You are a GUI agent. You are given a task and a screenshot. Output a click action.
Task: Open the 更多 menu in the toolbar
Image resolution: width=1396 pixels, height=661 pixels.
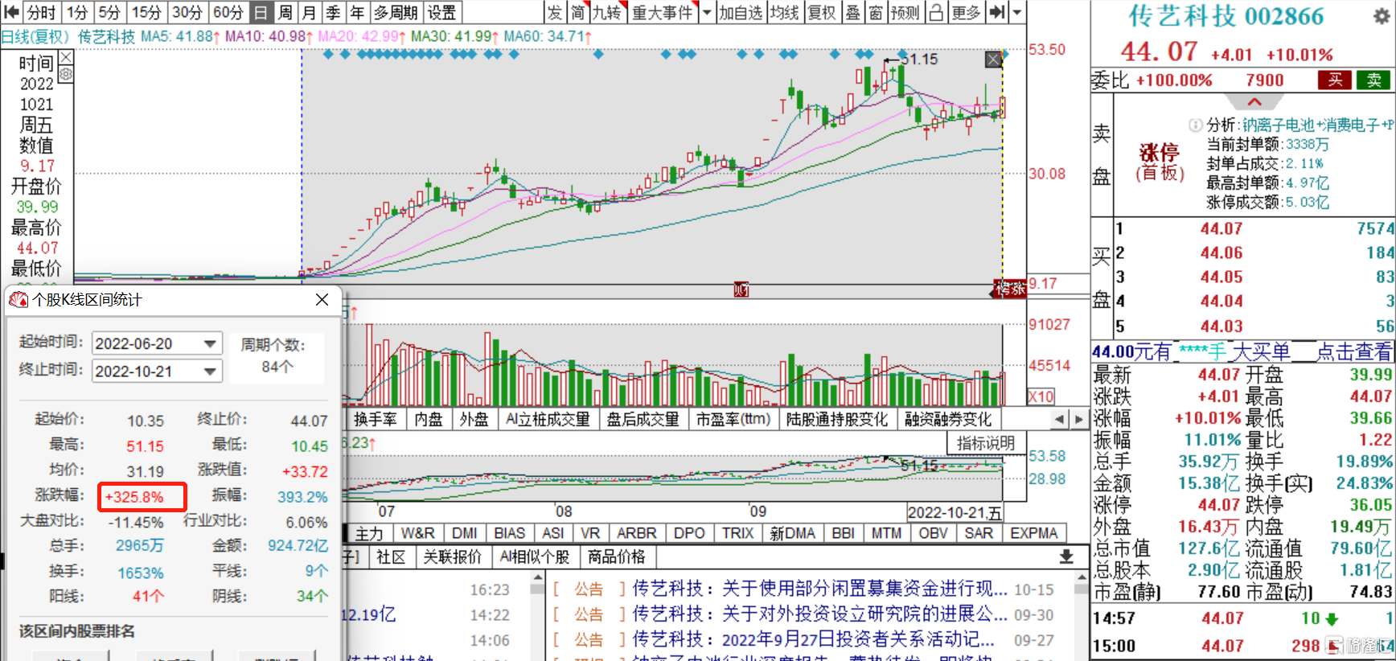(x=966, y=12)
